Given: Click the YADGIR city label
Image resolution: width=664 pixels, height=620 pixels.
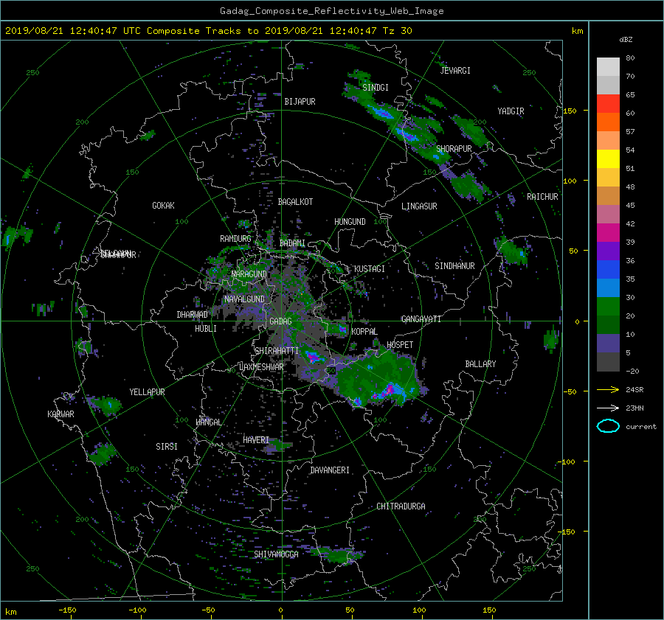Looking at the screenshot, I should (511, 111).
